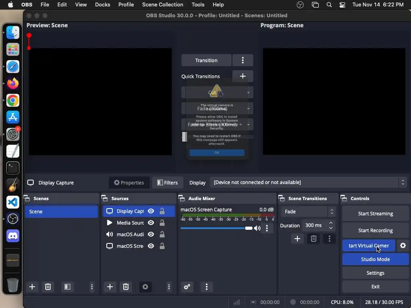The image size is (411, 308).
Task: Open the Scene Collection menu
Action: (x=163, y=5)
